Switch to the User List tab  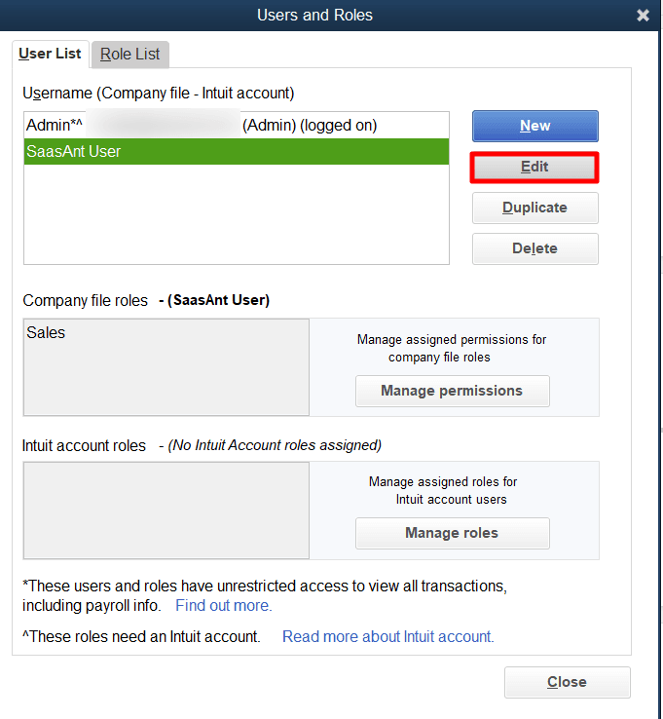click(x=50, y=54)
